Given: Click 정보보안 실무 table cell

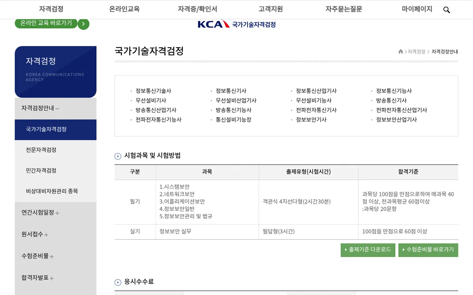Looking at the screenshot, I should click(x=207, y=232).
